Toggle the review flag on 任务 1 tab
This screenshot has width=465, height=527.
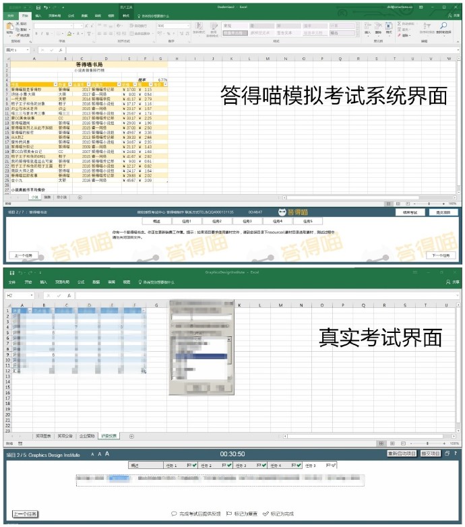point(189,465)
